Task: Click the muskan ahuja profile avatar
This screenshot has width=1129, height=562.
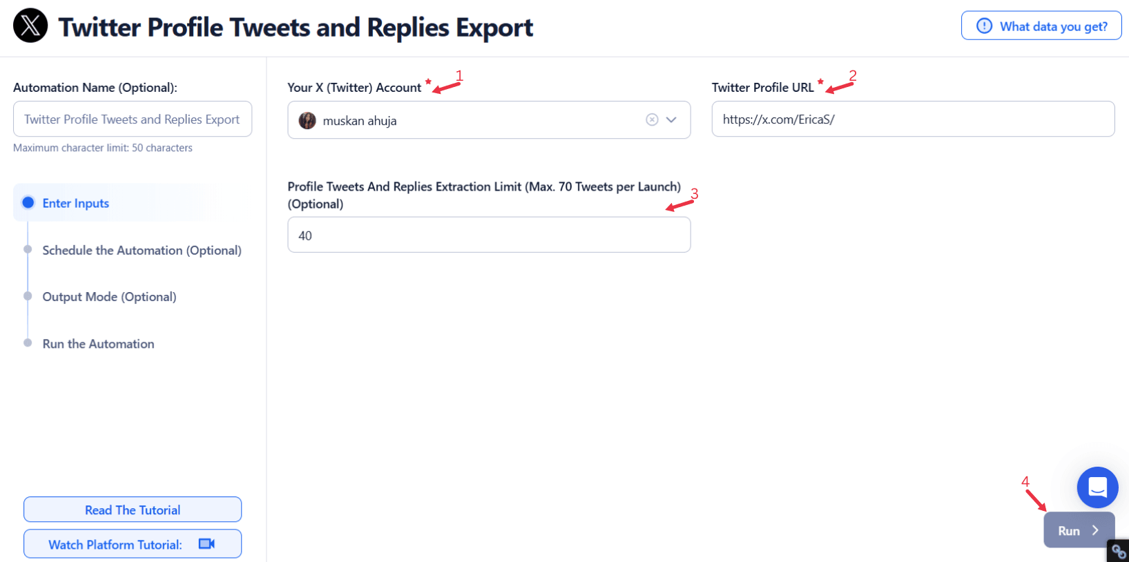Action: (x=307, y=121)
